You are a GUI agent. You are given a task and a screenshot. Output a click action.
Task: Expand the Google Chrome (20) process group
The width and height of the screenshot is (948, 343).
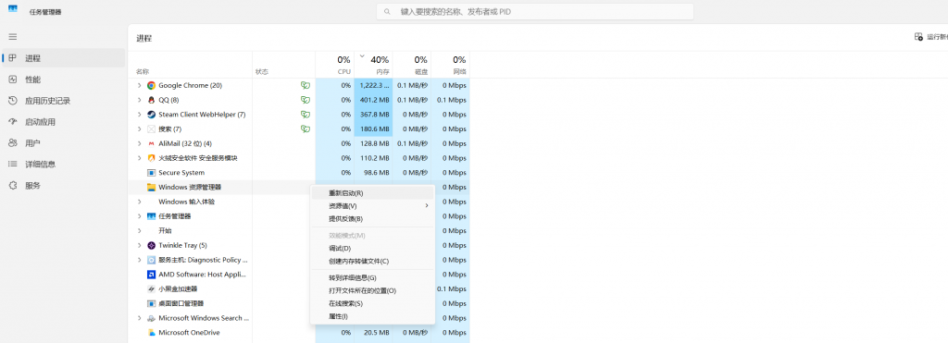[139, 85]
